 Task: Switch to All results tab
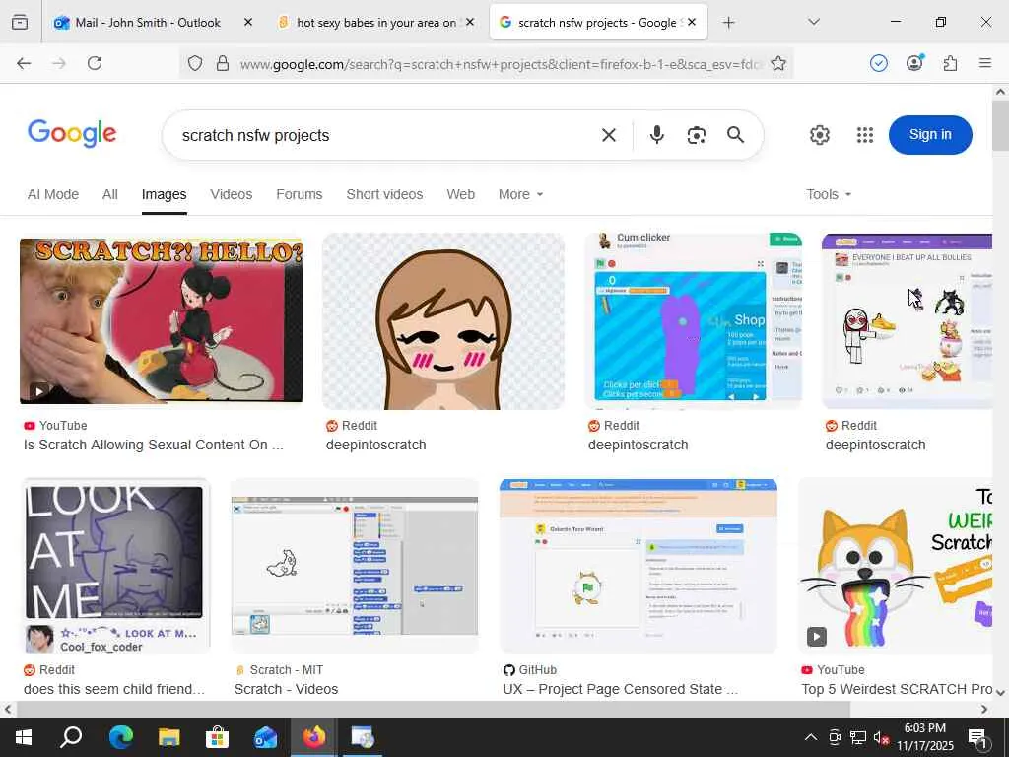click(110, 194)
